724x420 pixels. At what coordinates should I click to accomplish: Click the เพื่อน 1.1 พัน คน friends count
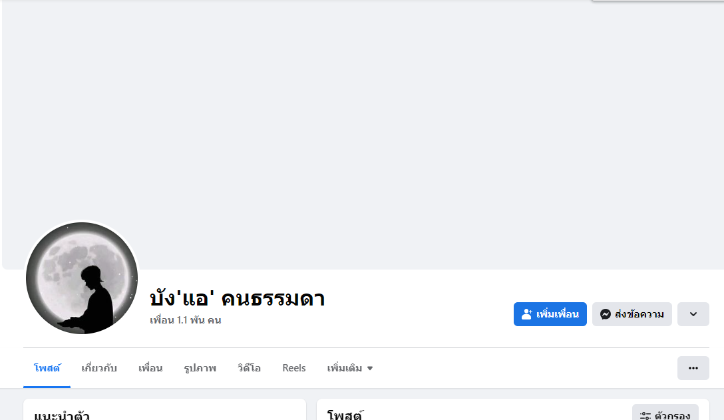coord(186,320)
